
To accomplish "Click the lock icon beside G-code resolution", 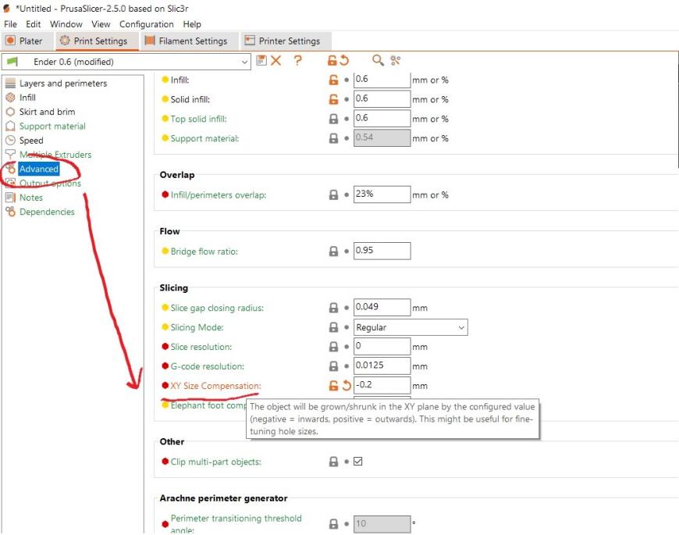I will [x=333, y=366].
